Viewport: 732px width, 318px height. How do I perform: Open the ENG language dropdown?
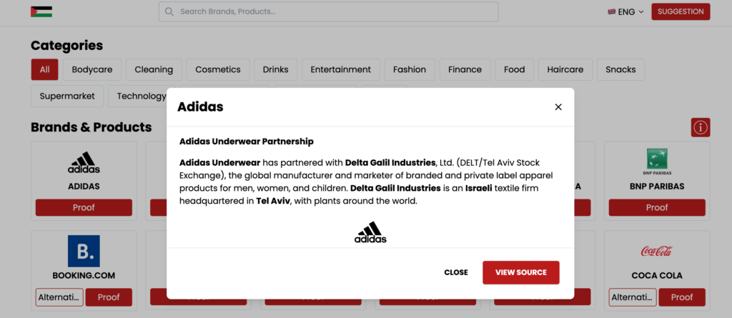625,11
